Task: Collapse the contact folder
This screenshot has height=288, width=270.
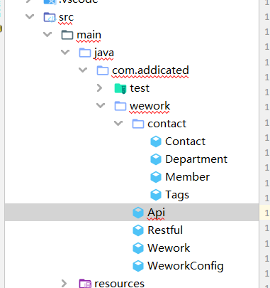Action: pyautogui.click(x=118, y=124)
